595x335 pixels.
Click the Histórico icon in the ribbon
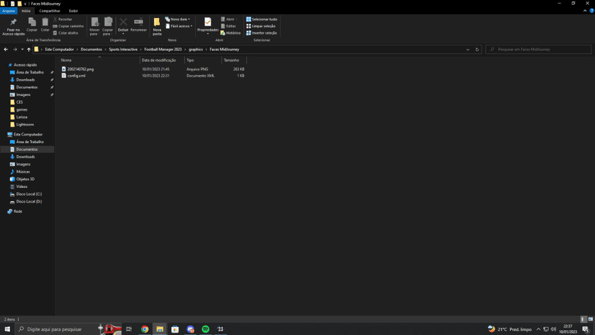[230, 33]
